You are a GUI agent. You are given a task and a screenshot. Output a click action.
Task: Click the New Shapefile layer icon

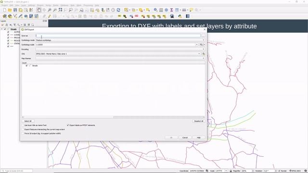tap(15, 16)
